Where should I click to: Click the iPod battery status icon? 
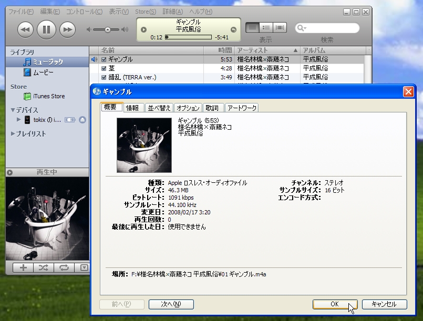(70, 119)
